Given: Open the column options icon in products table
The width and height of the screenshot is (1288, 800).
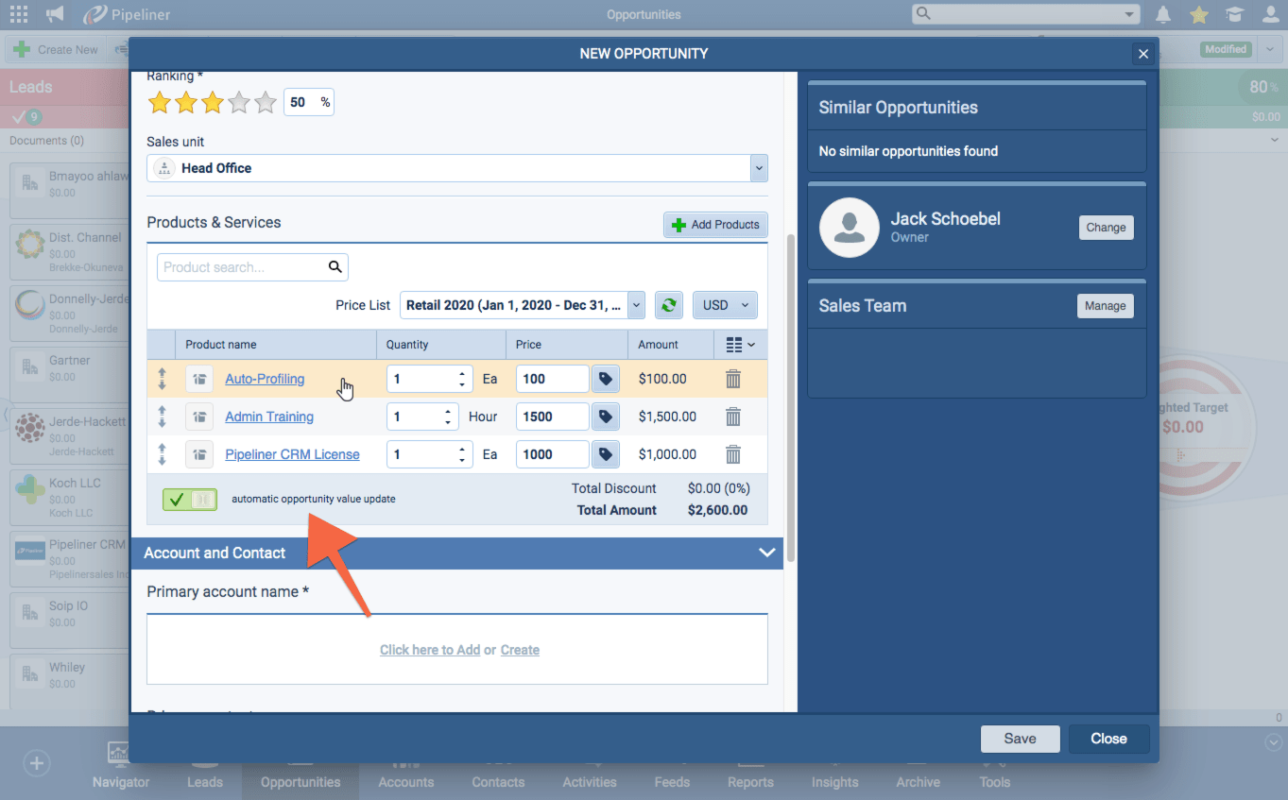Looking at the screenshot, I should [x=741, y=344].
